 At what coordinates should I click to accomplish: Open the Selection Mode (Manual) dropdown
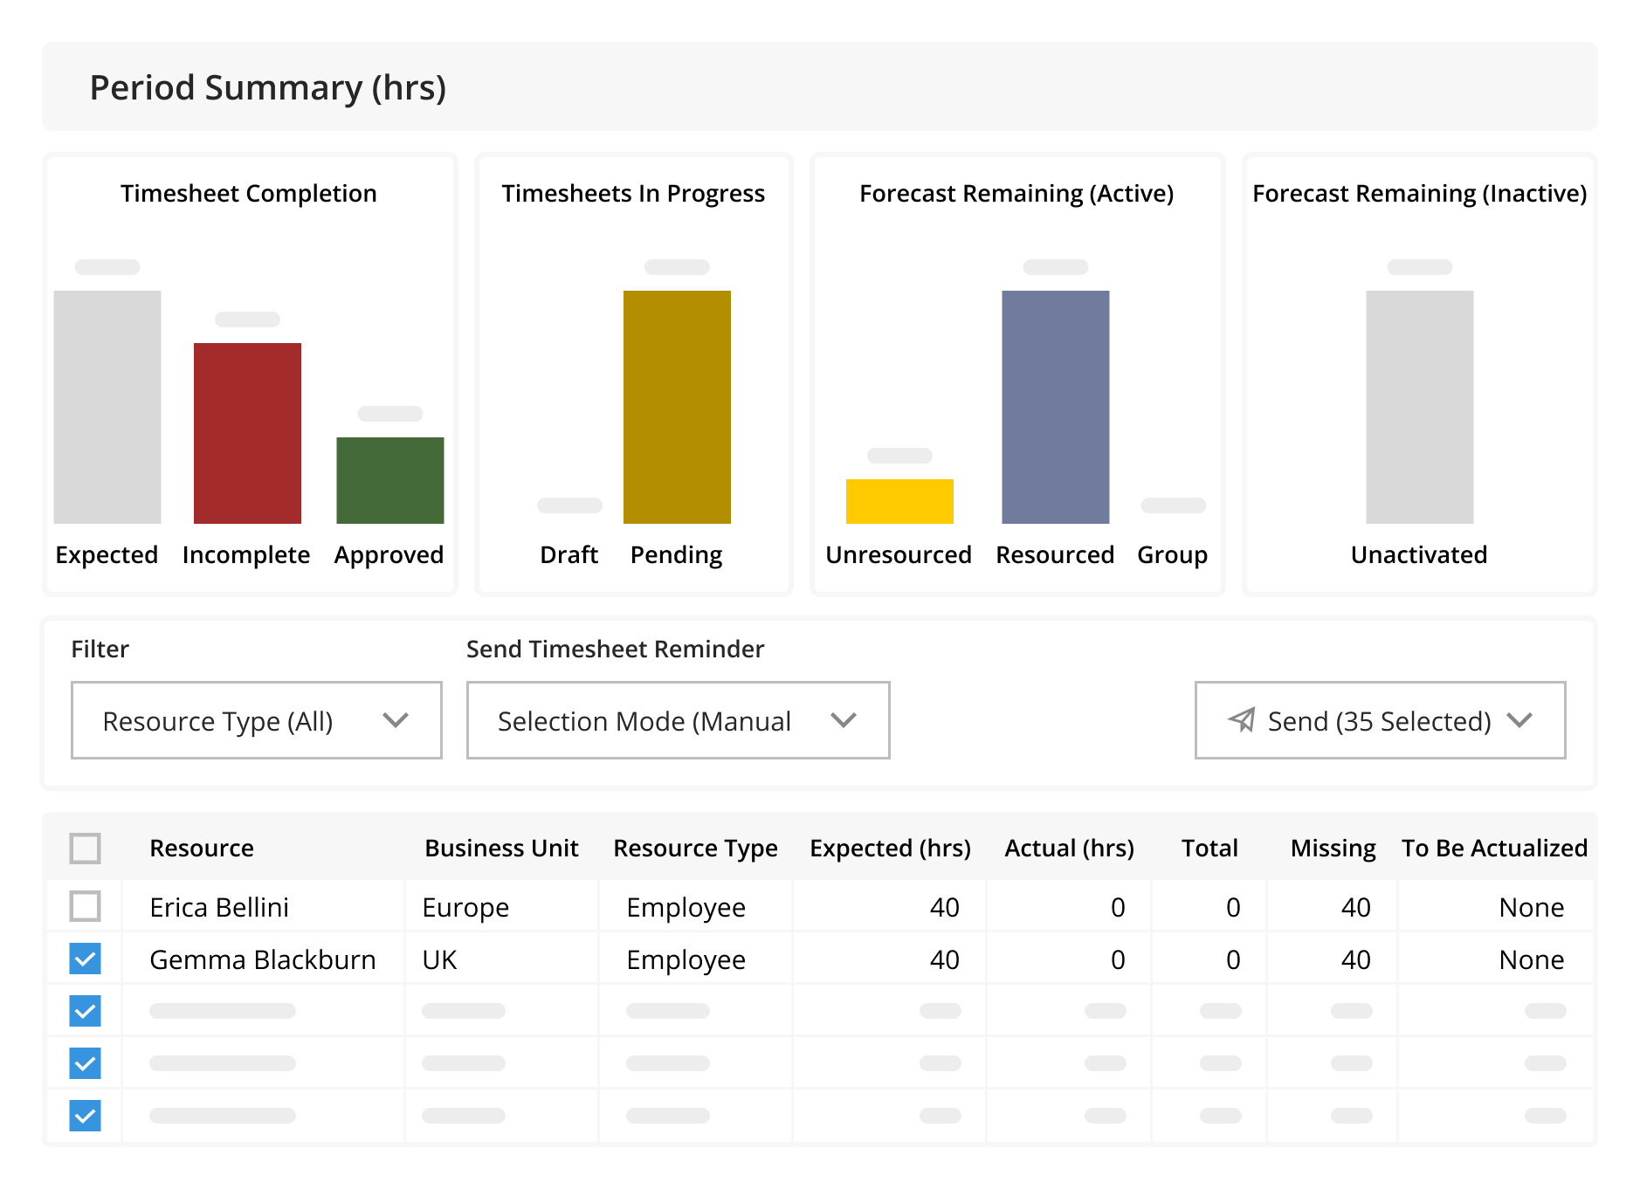click(x=678, y=720)
